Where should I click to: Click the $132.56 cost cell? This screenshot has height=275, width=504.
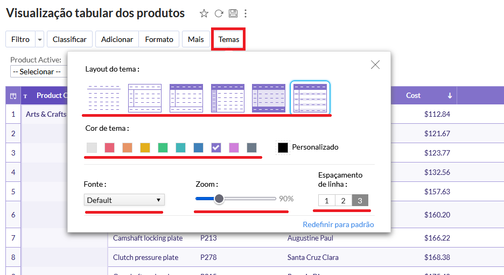pos(437,172)
